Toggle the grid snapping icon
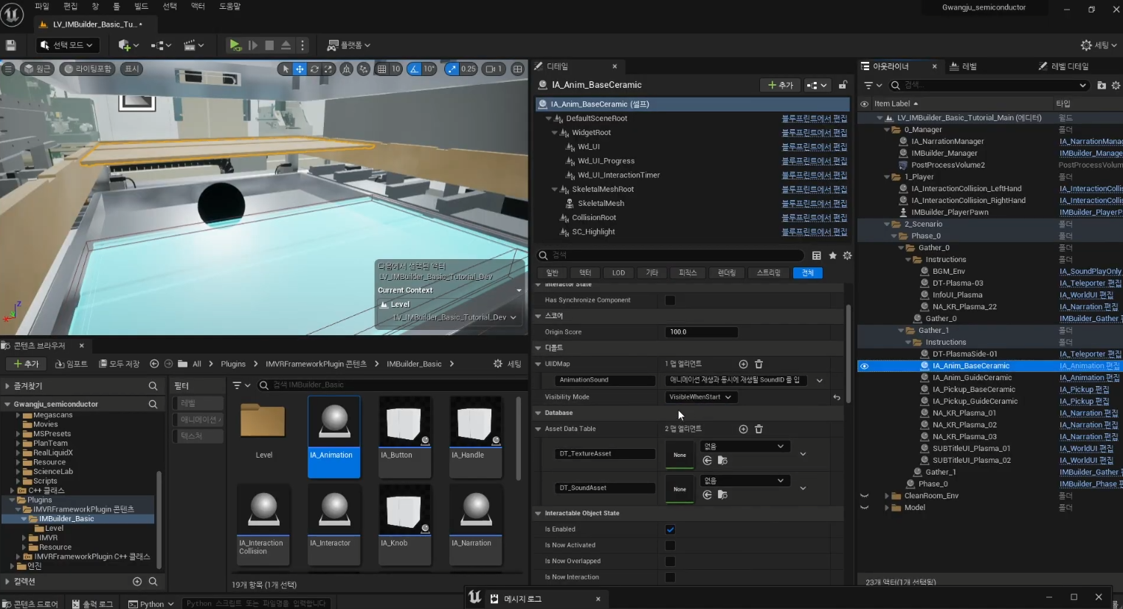 pyautogui.click(x=381, y=69)
